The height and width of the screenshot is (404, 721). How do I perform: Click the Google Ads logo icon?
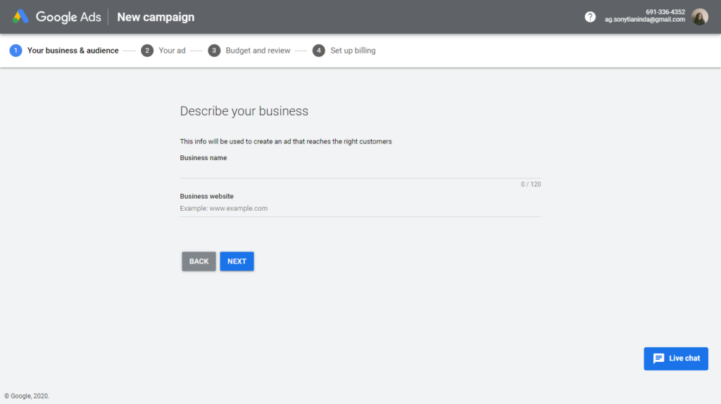[20, 17]
